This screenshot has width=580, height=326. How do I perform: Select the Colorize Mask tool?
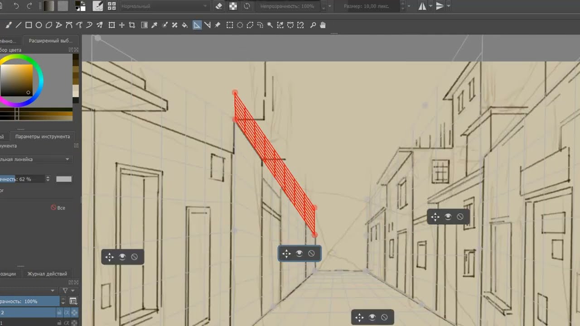(164, 25)
